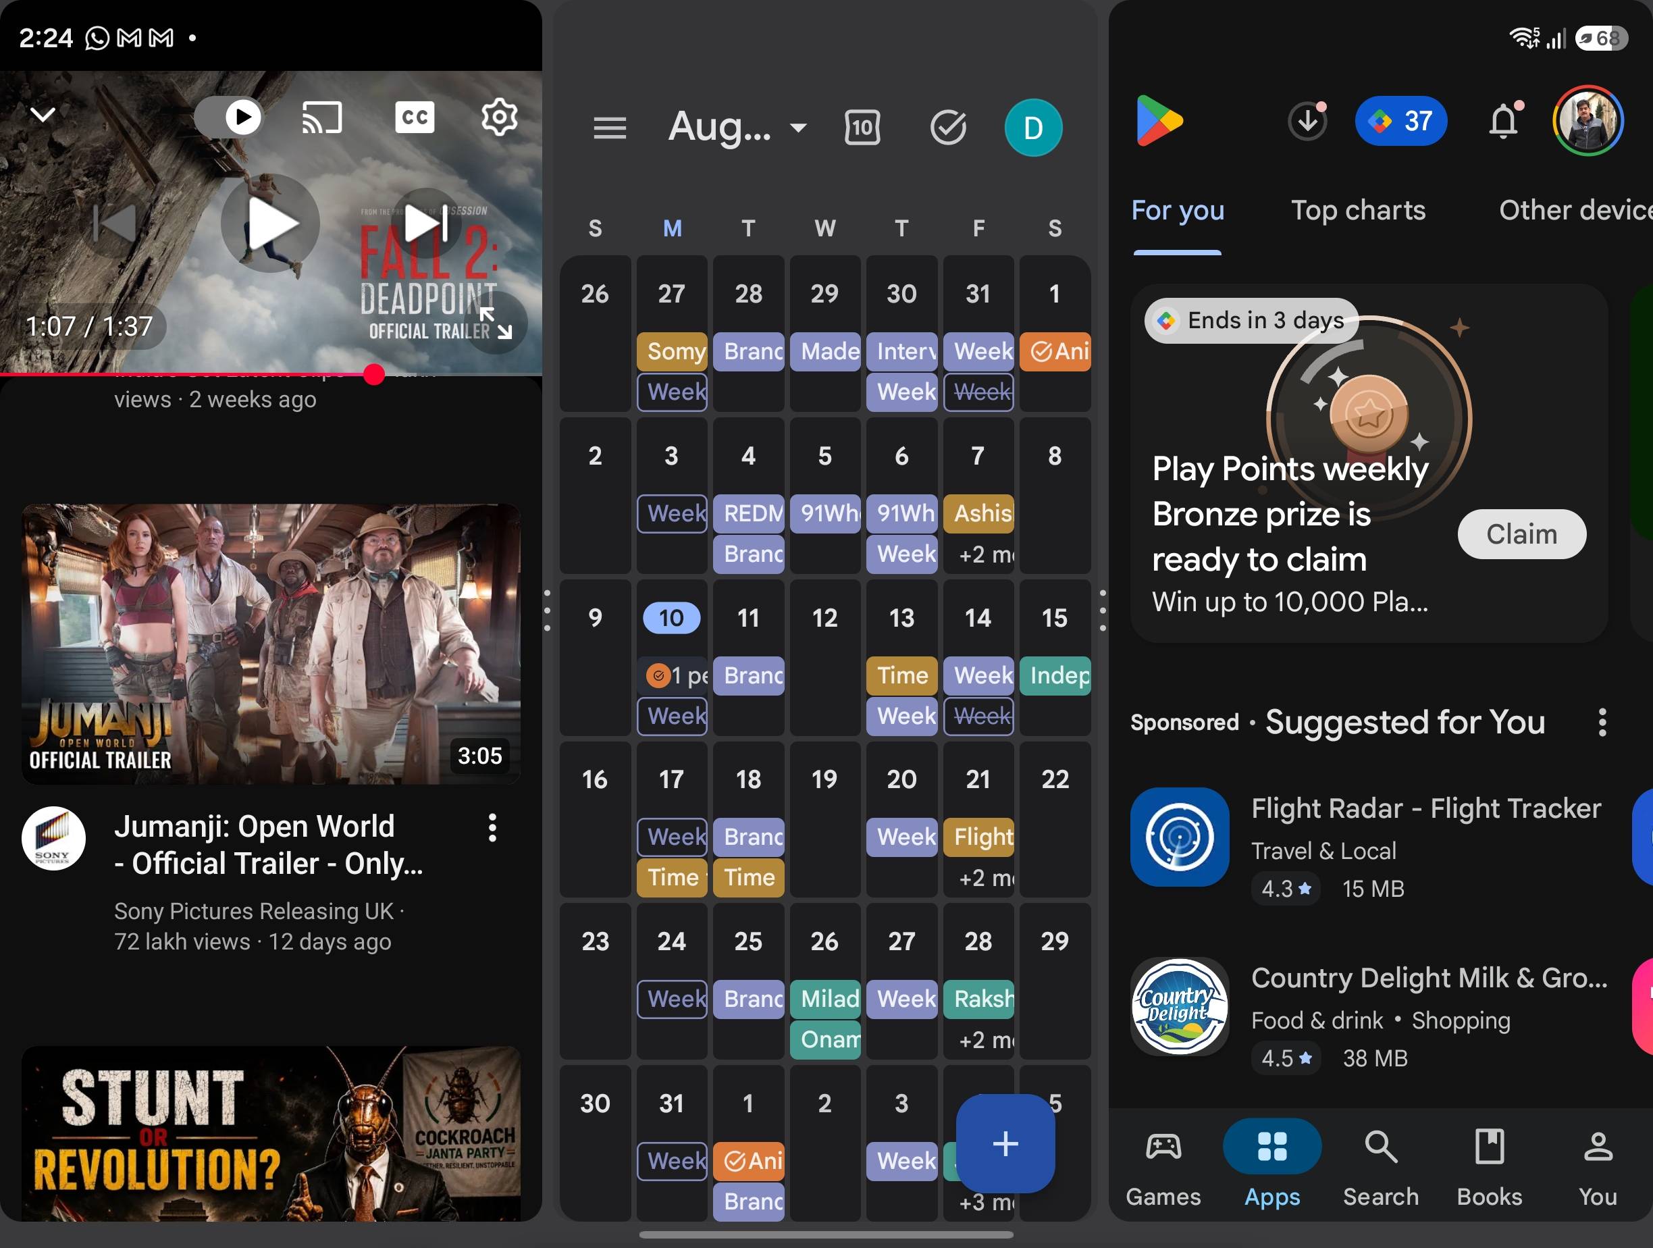The image size is (1653, 1248).
Task: Jump to today with the Calendar 10 icon
Action: coord(862,128)
